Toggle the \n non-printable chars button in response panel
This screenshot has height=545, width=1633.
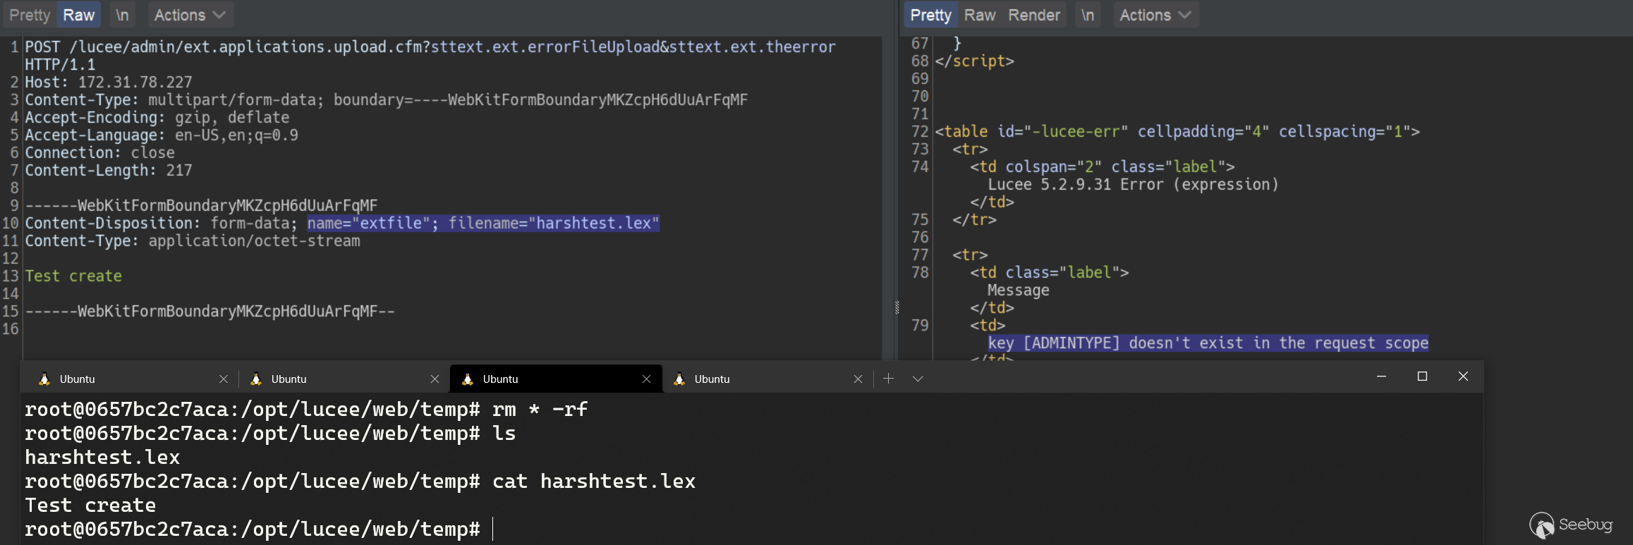tap(1088, 15)
